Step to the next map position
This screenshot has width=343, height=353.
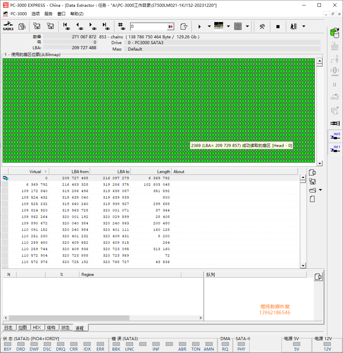(92, 26)
